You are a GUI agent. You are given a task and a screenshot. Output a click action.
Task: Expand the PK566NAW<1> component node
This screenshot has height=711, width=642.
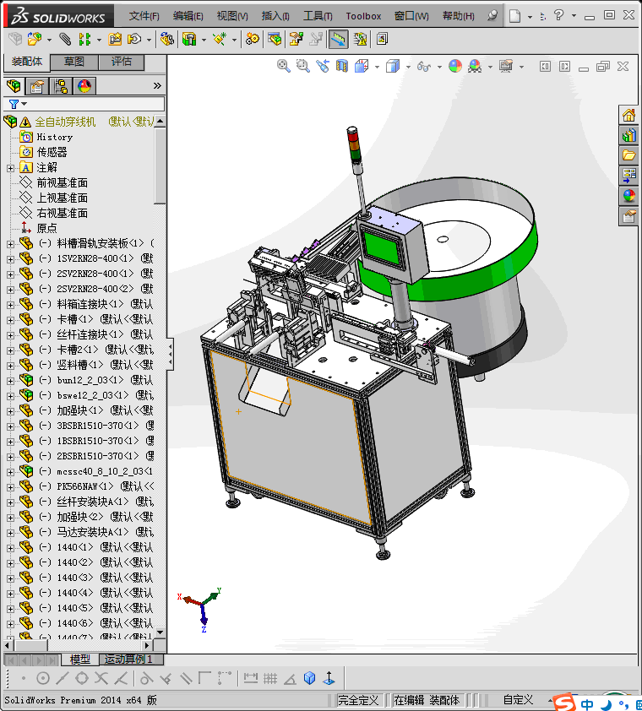click(x=10, y=487)
